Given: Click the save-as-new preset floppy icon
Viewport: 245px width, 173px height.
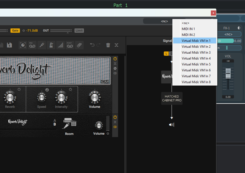Looking at the screenshot, I should coord(9,45).
